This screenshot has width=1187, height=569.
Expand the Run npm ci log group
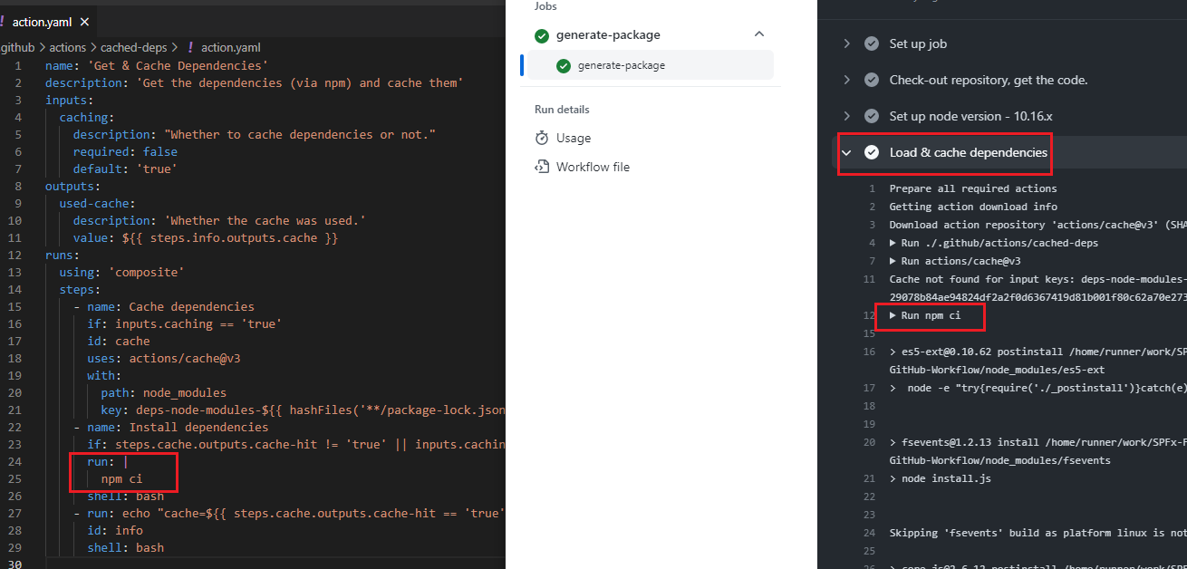tap(893, 315)
